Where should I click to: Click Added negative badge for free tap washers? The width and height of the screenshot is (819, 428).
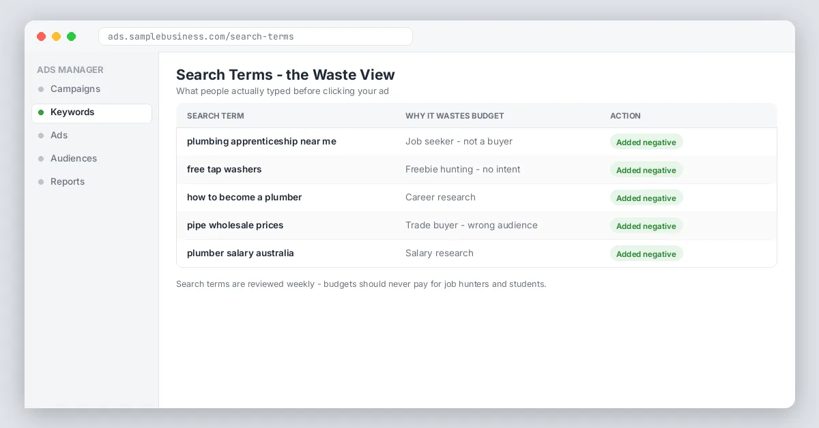tap(646, 170)
